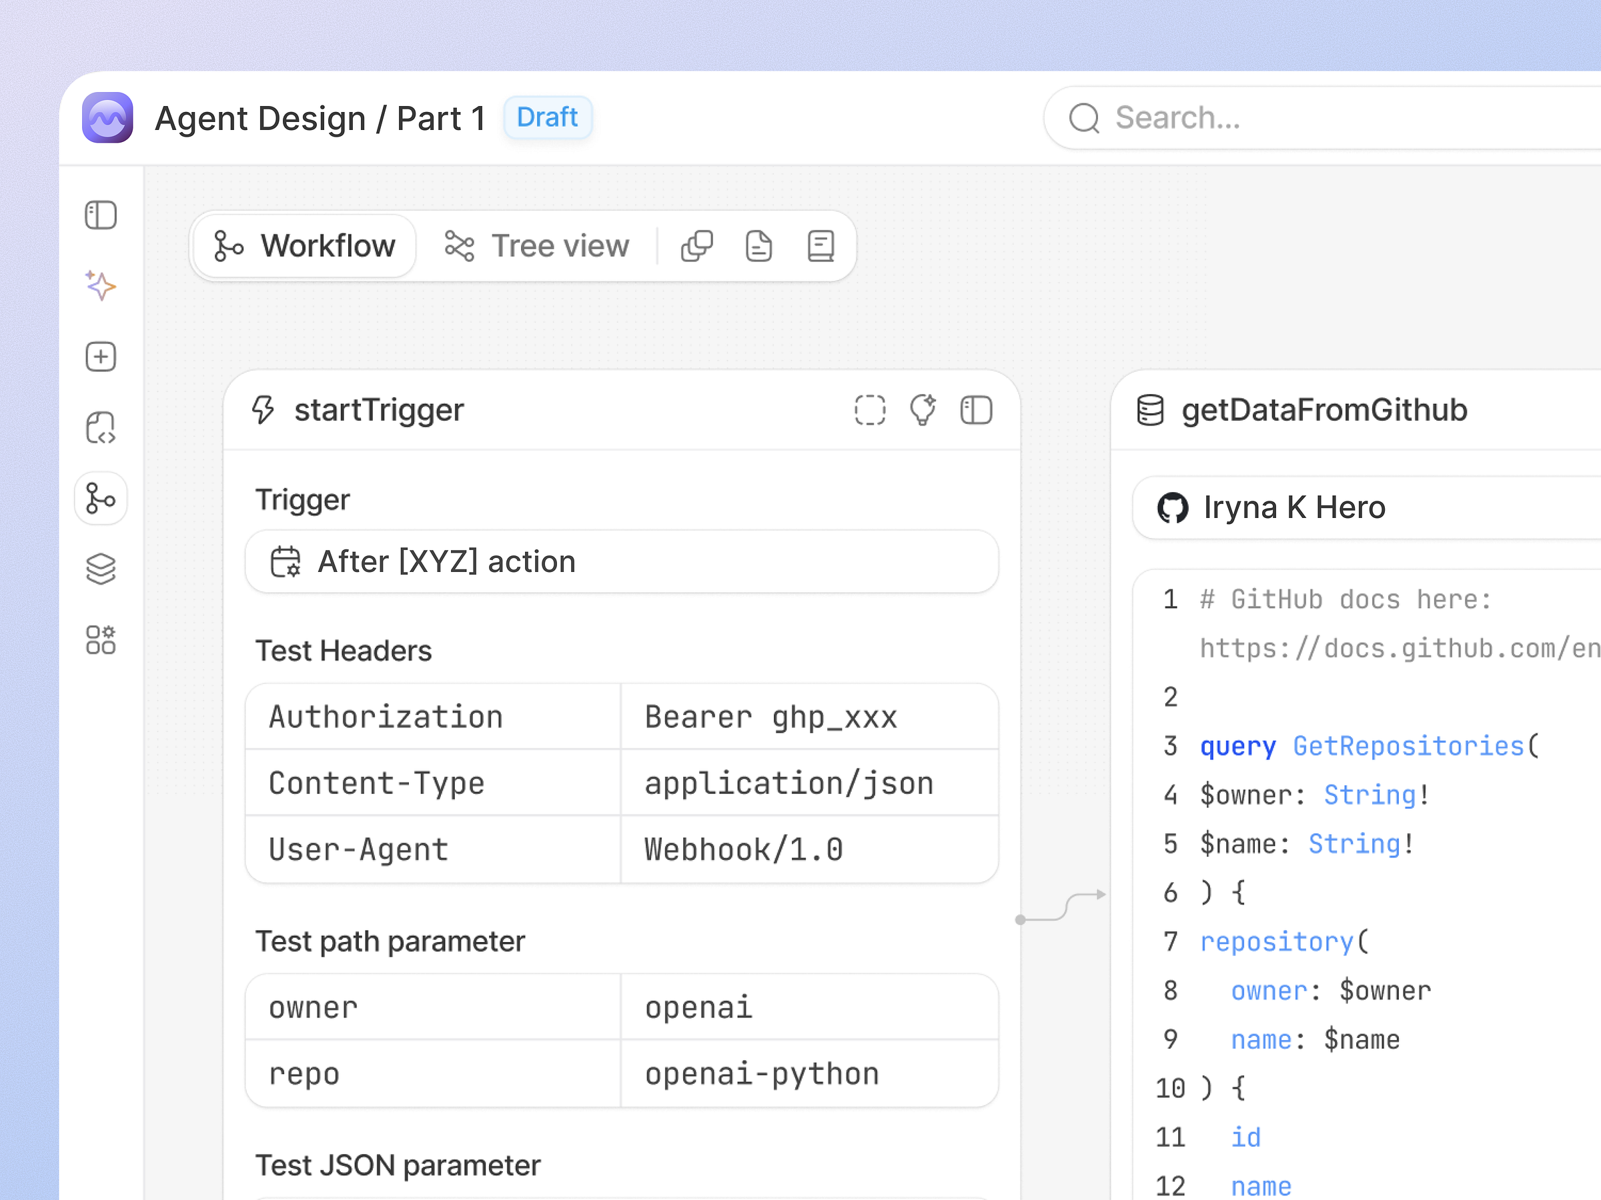Click the lightbulb suggestion icon on startTrigger
Image resolution: width=1601 pixels, height=1200 pixels.
pyautogui.click(x=923, y=409)
